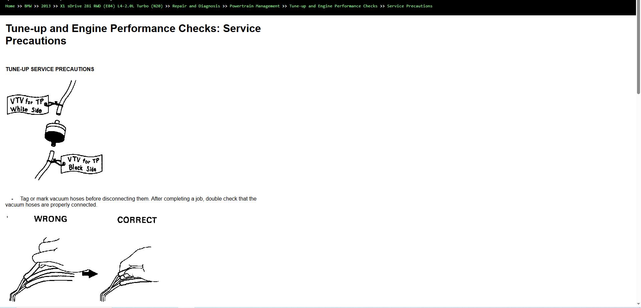Click the CORRECT connector pulling illustration
The image size is (641, 308).
(129, 274)
